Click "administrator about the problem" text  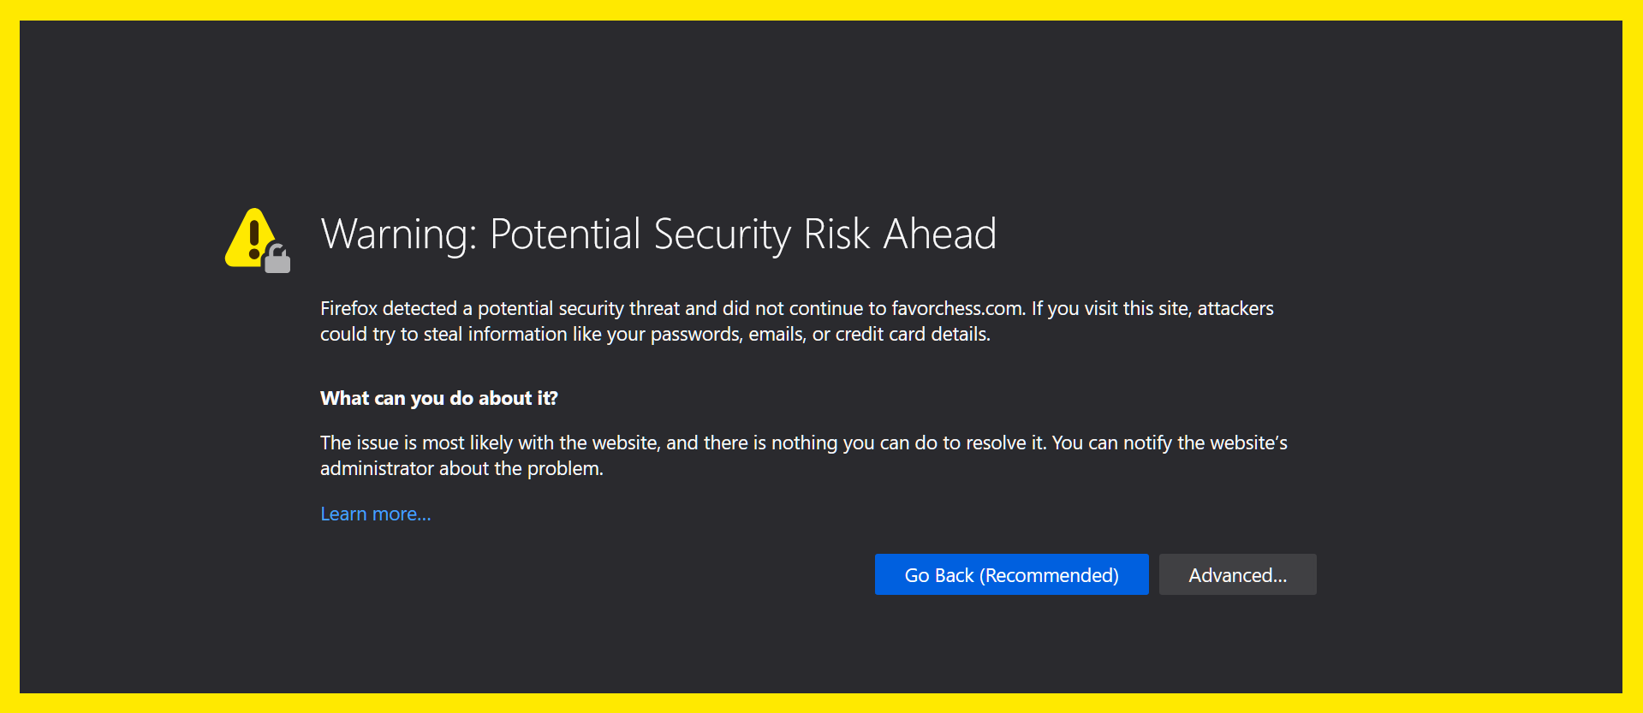click(x=461, y=468)
